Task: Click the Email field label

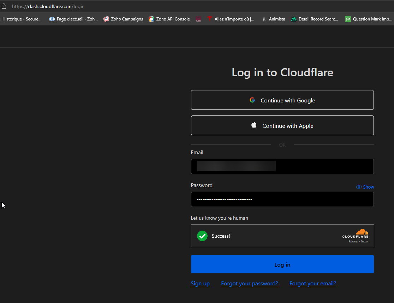Action: tap(197, 153)
